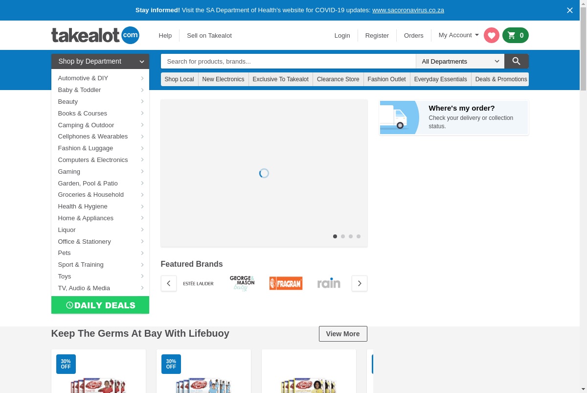Expand Cellphones & Wearables department
Viewport: 587px width, 393px height.
(100, 137)
